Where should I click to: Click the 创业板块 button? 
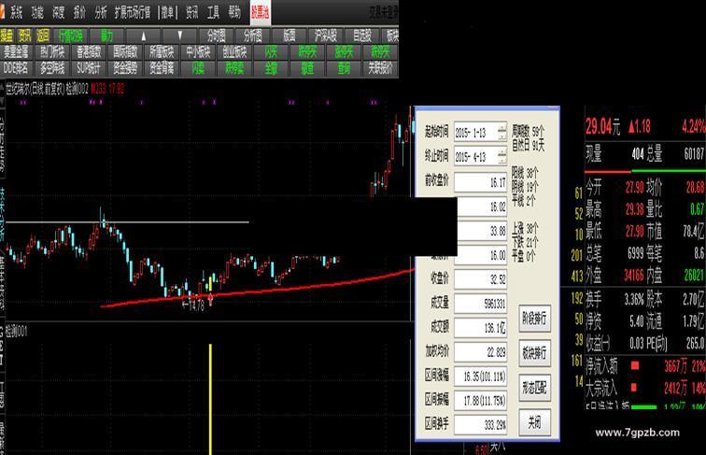pos(235,52)
